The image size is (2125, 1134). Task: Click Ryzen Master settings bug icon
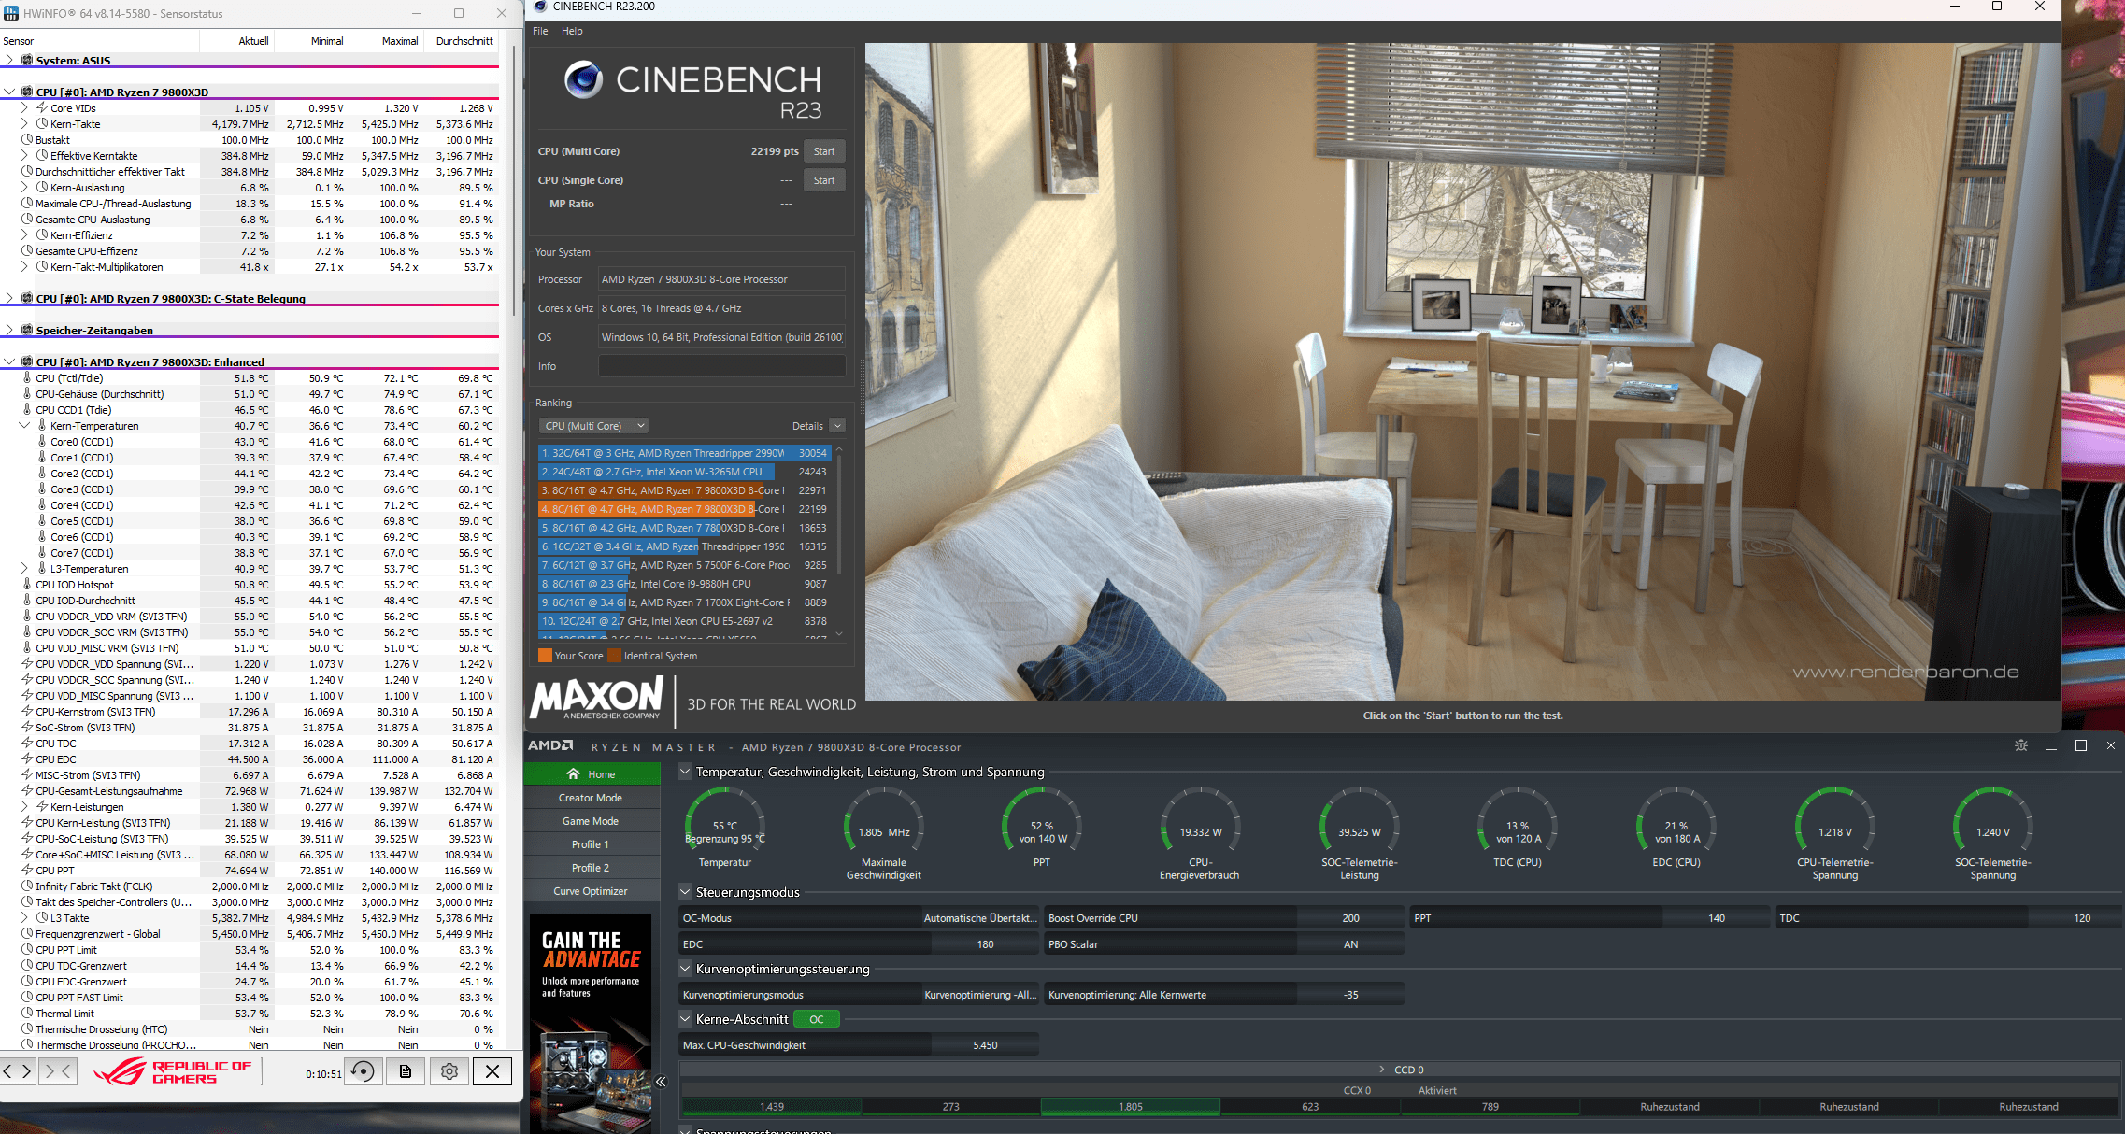(x=2021, y=745)
